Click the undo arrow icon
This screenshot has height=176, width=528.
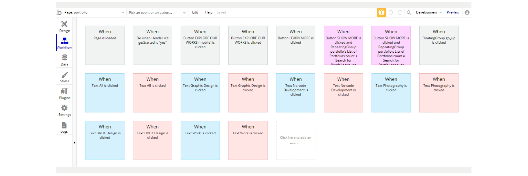coord(391,12)
